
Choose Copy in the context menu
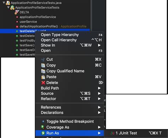click(x=70, y=65)
